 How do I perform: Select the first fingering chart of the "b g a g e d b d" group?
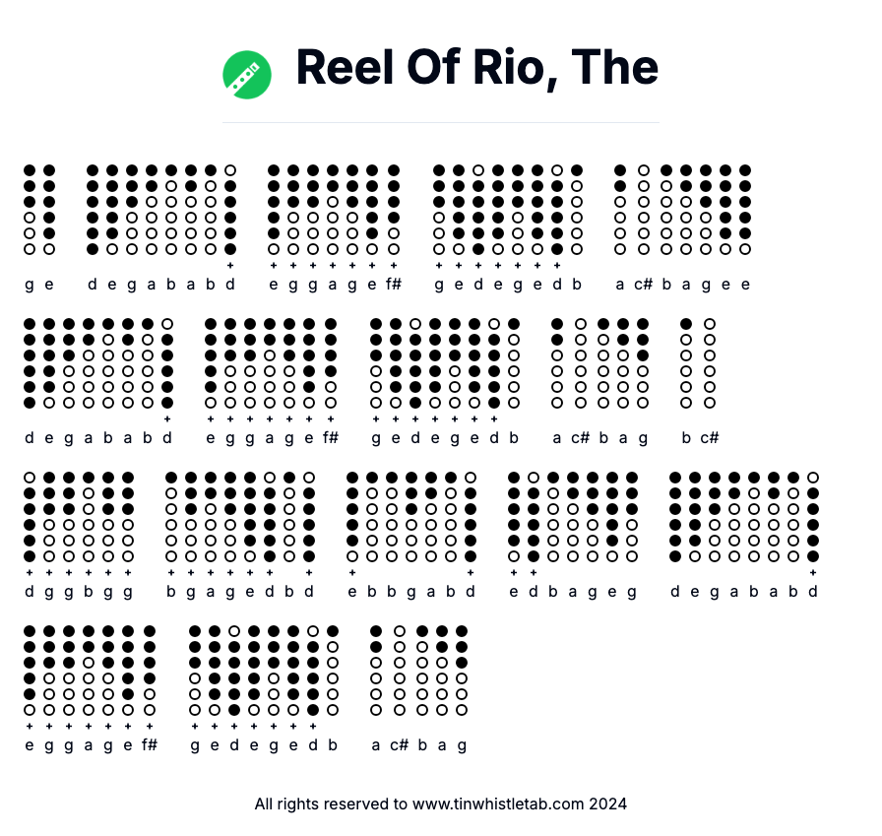171,517
